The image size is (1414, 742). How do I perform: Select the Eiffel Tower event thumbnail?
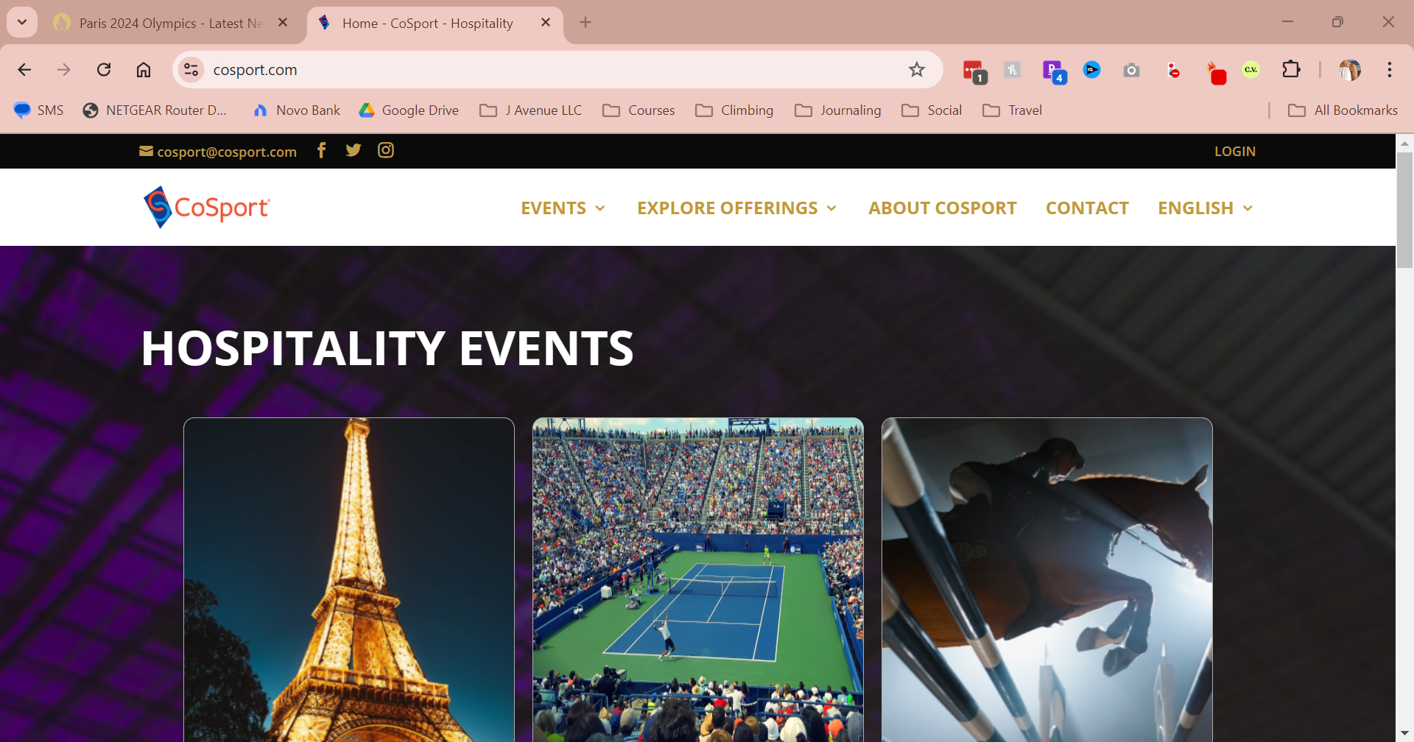coord(349,580)
